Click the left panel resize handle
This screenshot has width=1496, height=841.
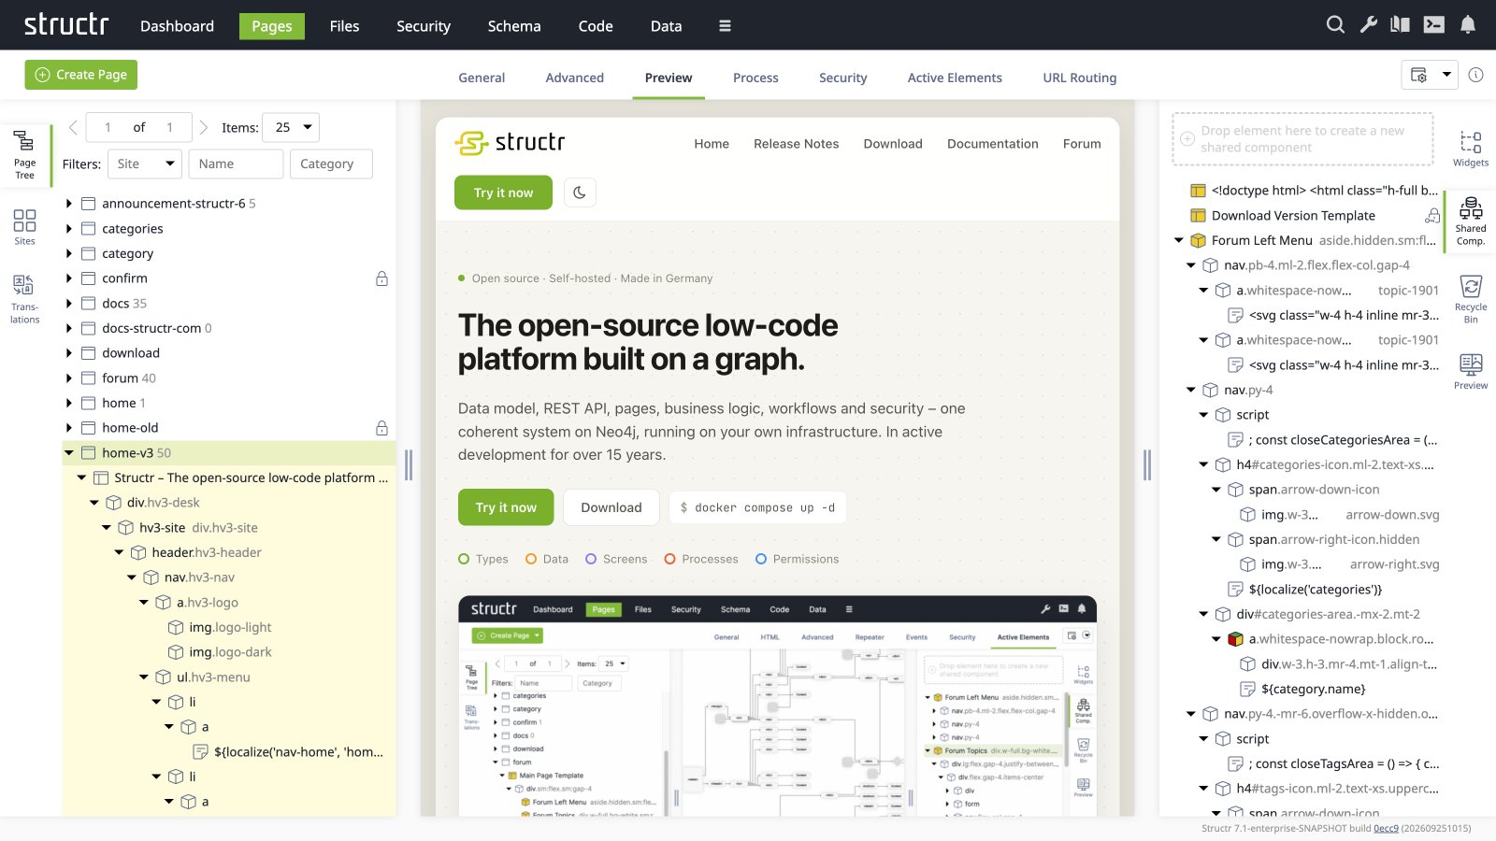coord(409,464)
